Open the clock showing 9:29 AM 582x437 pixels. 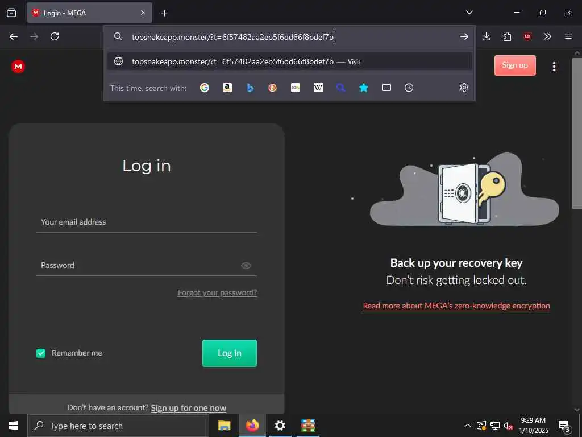[x=533, y=426]
